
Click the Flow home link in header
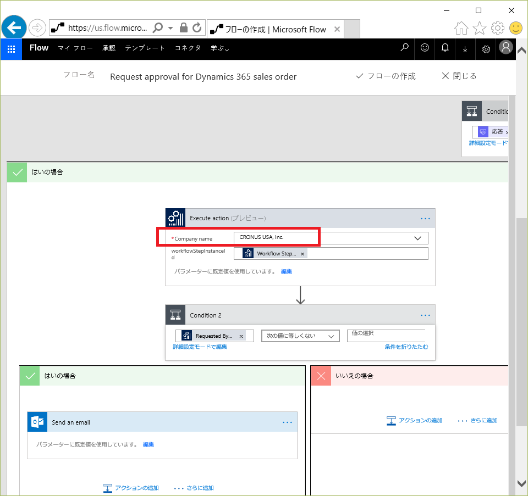tap(39, 48)
